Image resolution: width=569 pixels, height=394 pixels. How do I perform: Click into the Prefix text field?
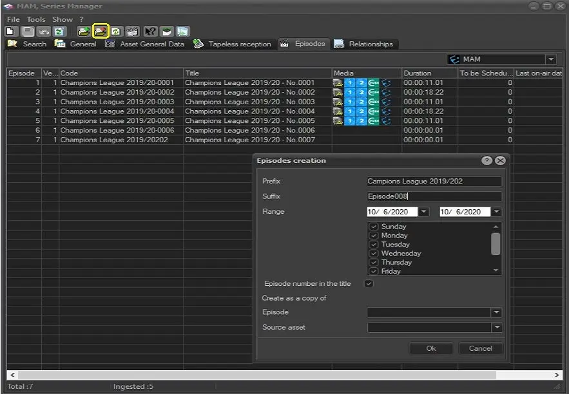tap(434, 182)
